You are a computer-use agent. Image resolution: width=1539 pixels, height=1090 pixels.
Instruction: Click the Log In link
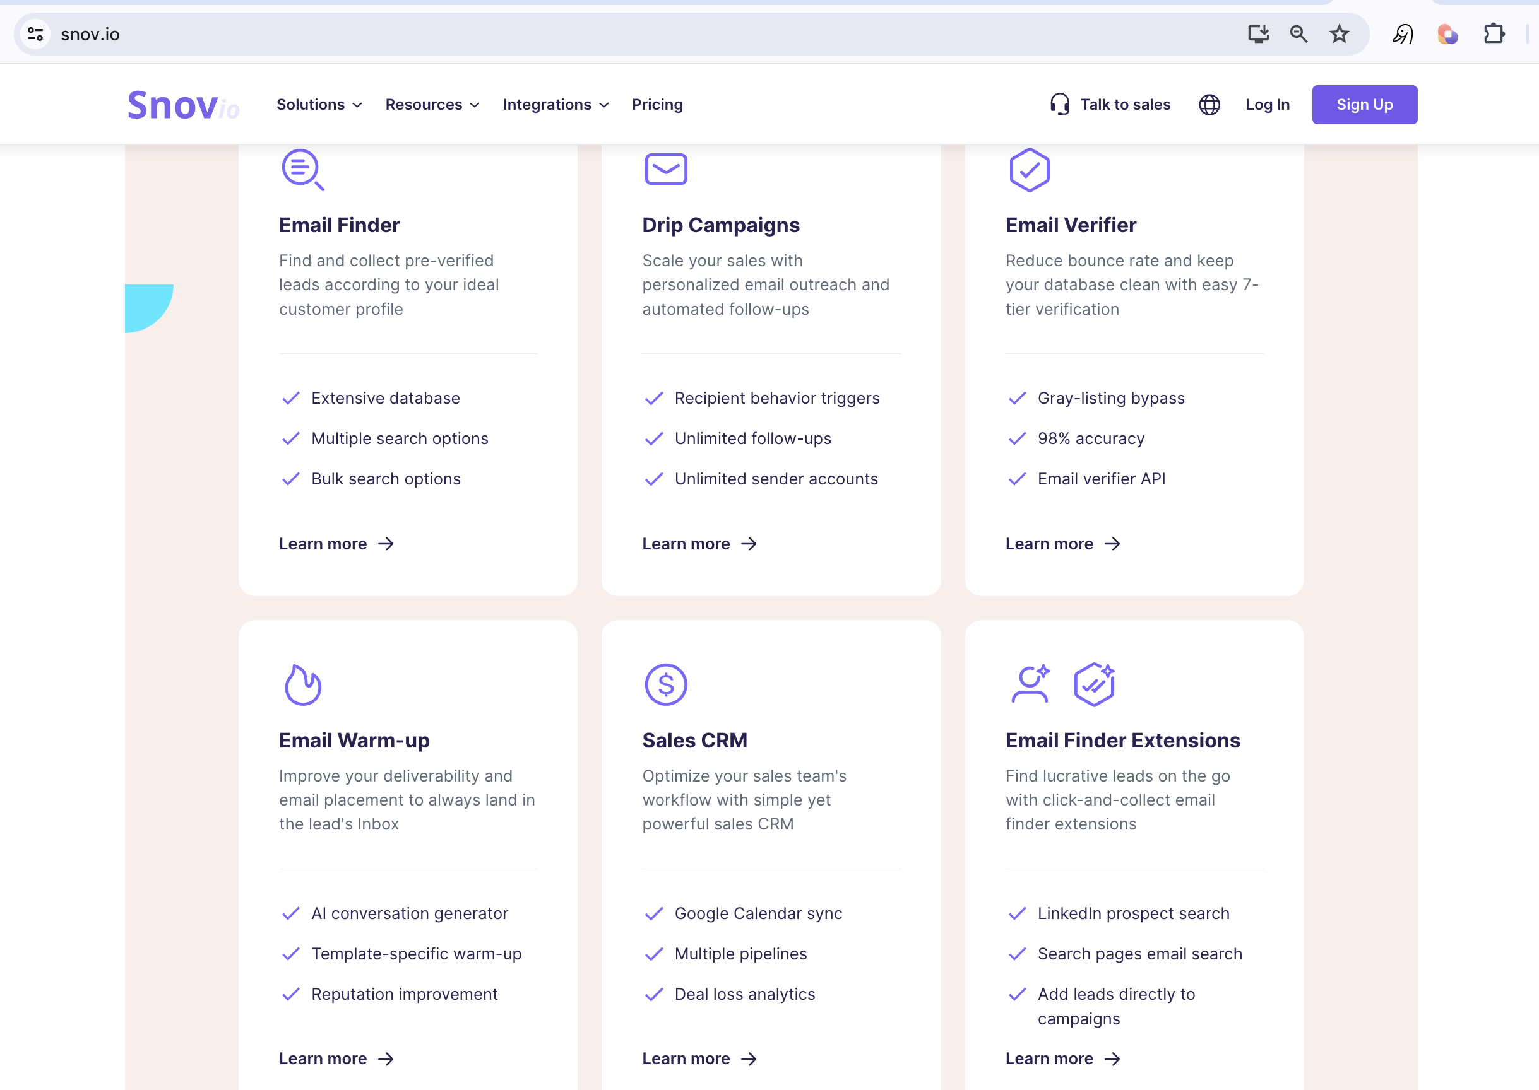coord(1267,105)
